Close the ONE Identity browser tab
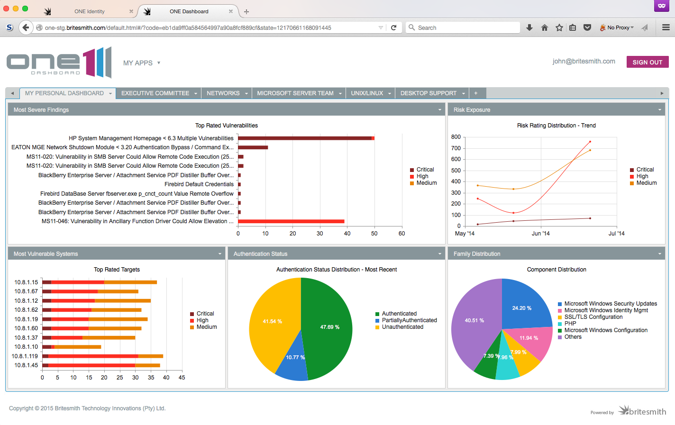This screenshot has height=425, width=675. coord(131,11)
